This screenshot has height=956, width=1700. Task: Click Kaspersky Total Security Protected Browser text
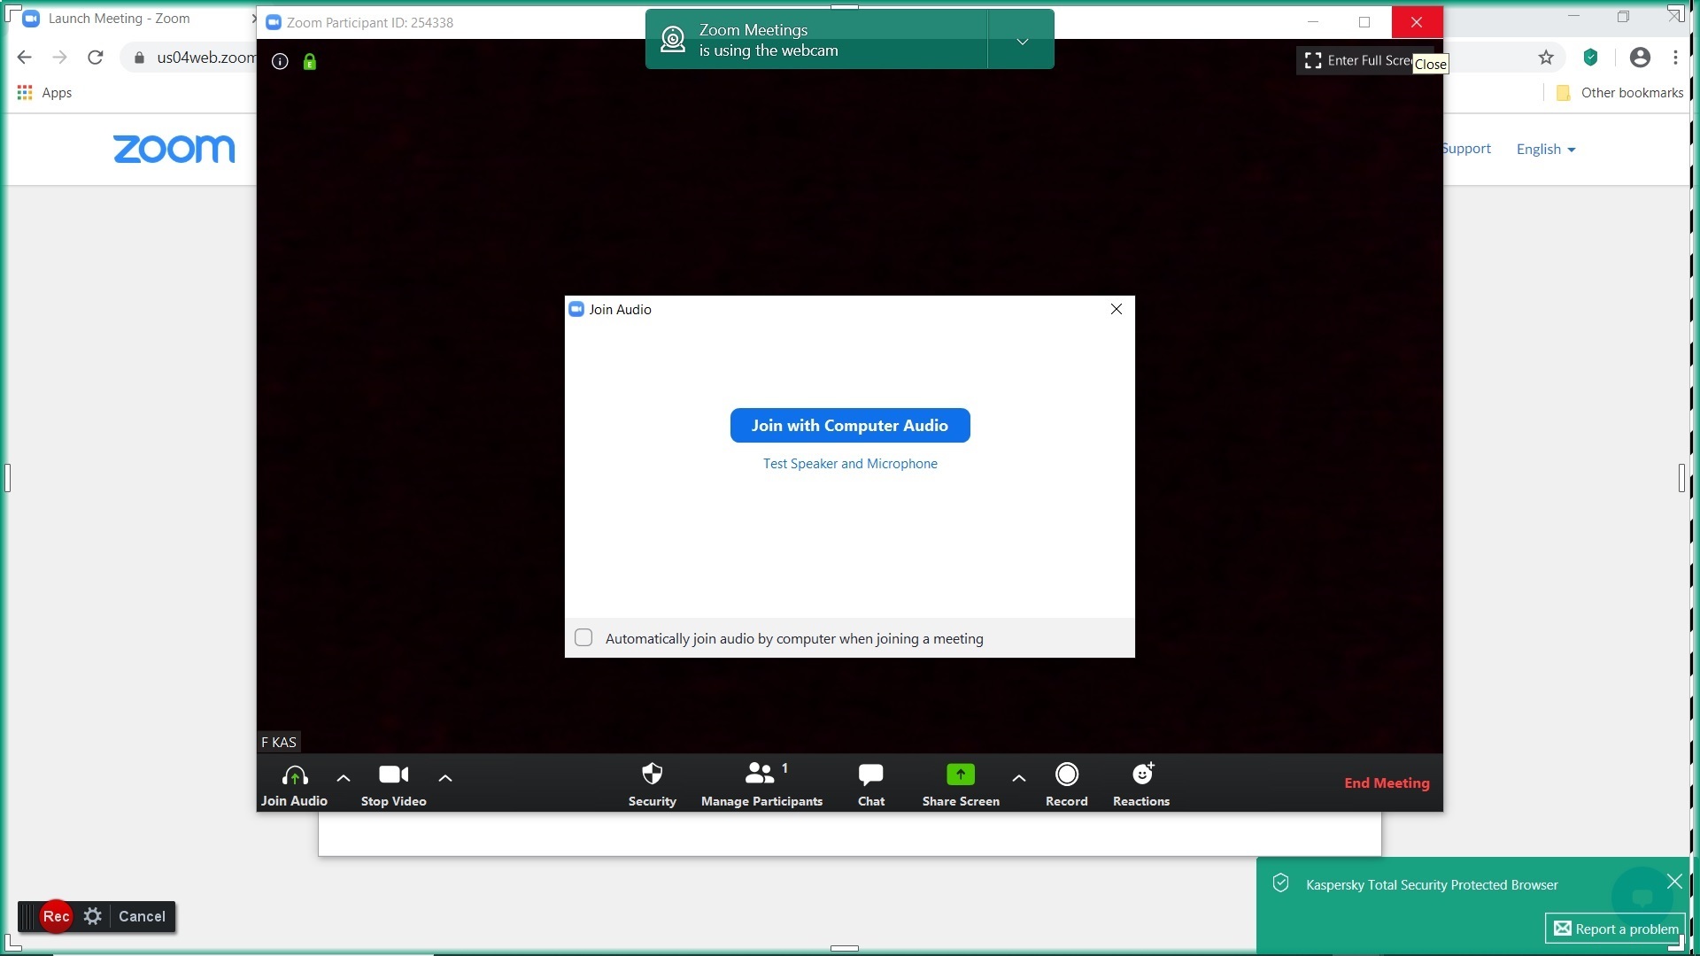[1432, 884]
